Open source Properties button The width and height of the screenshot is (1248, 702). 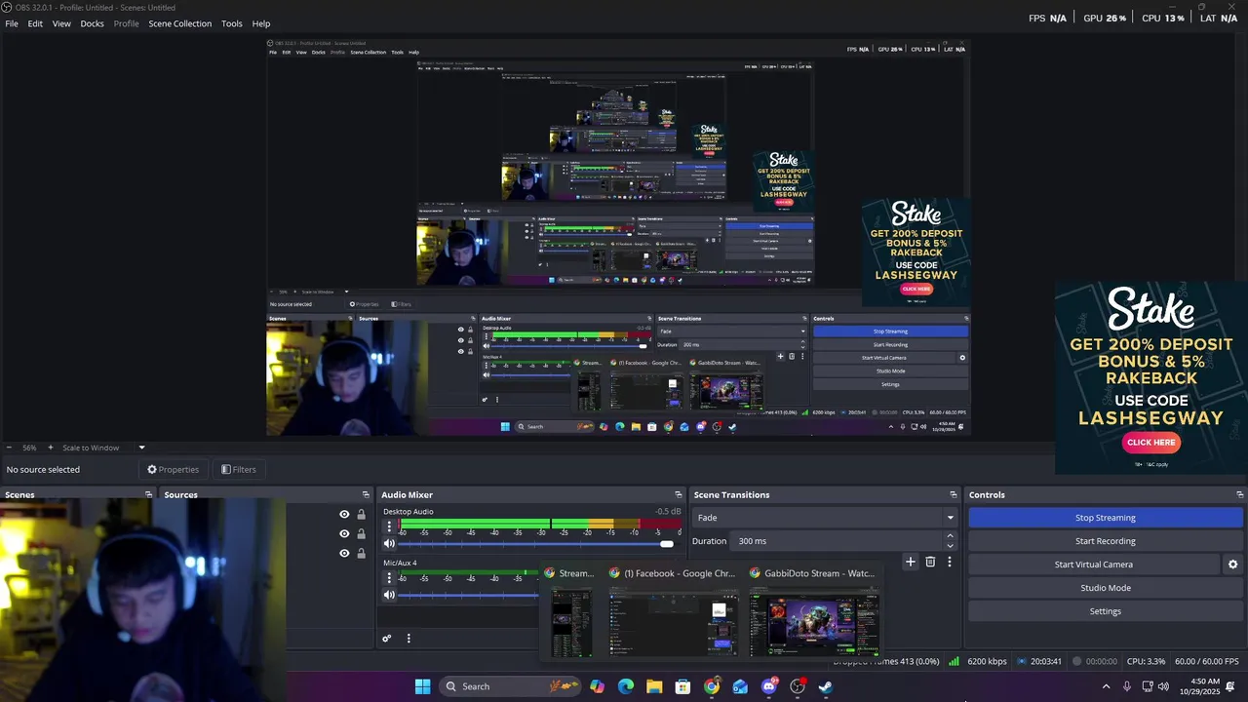[173, 469]
